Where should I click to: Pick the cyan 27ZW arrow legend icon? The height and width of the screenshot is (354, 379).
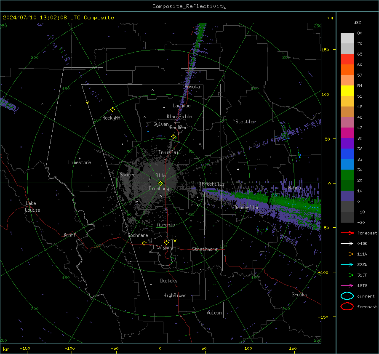tap(347, 265)
